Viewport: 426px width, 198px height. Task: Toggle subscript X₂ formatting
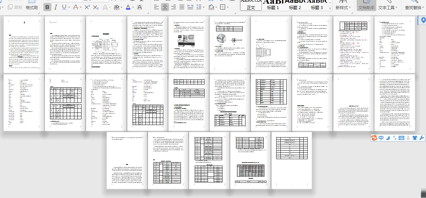pyautogui.click(x=96, y=7)
